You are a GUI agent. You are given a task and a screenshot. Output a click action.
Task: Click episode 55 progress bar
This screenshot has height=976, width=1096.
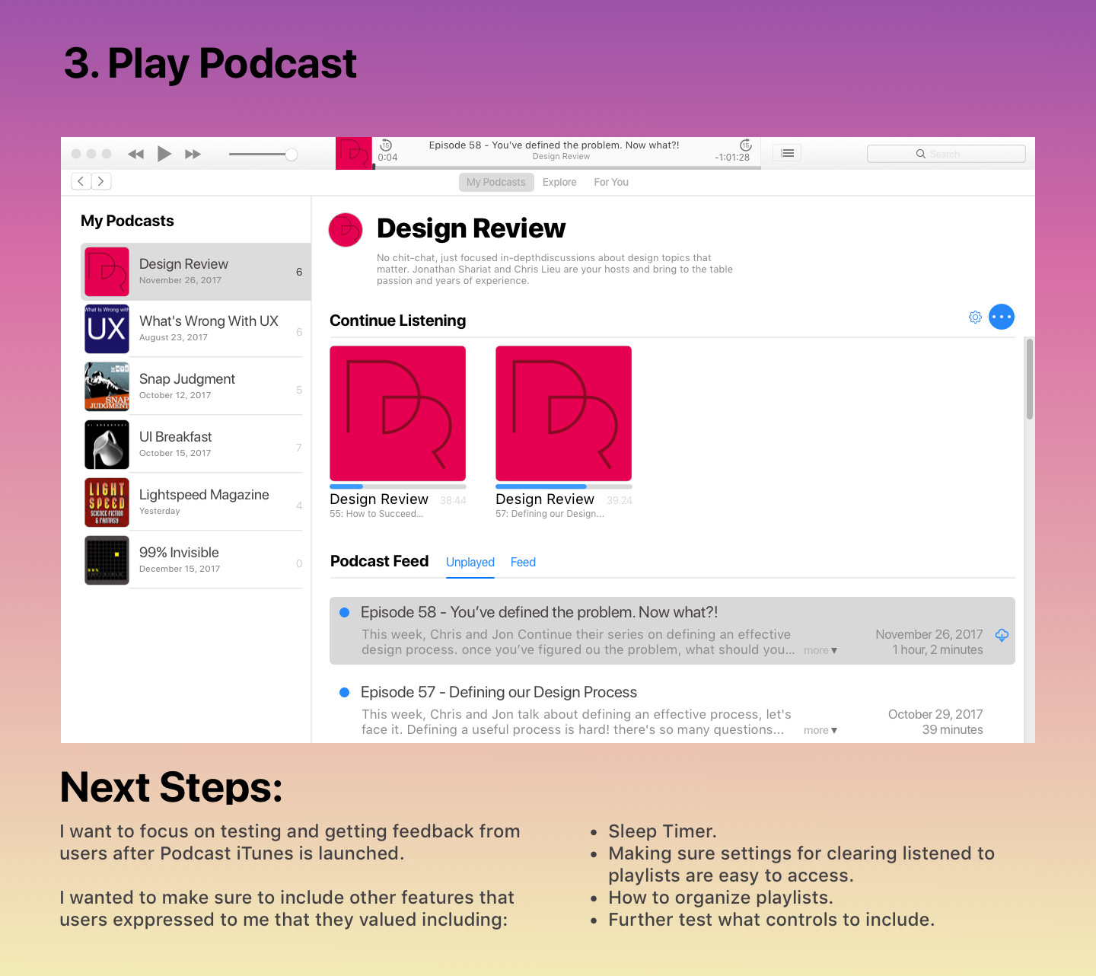pyautogui.click(x=398, y=486)
